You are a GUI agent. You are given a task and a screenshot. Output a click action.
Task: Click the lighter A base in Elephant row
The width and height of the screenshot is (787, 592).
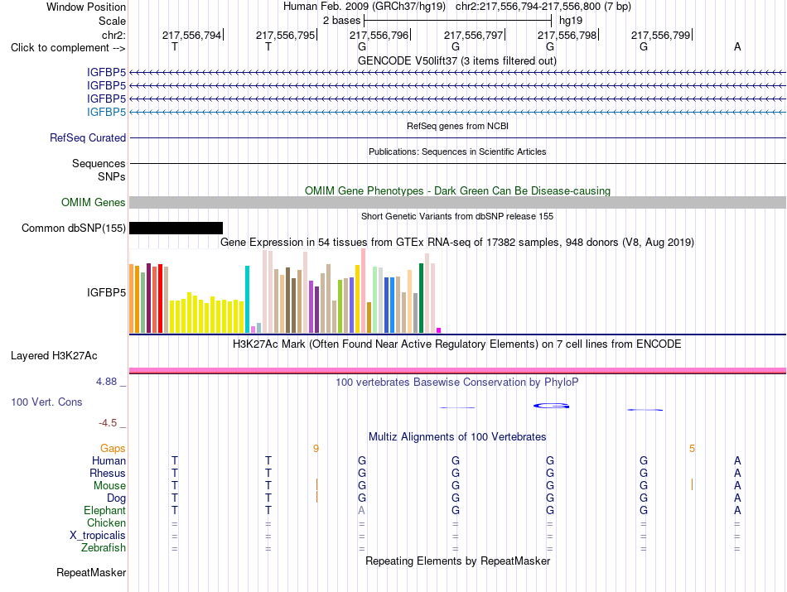pos(361,510)
